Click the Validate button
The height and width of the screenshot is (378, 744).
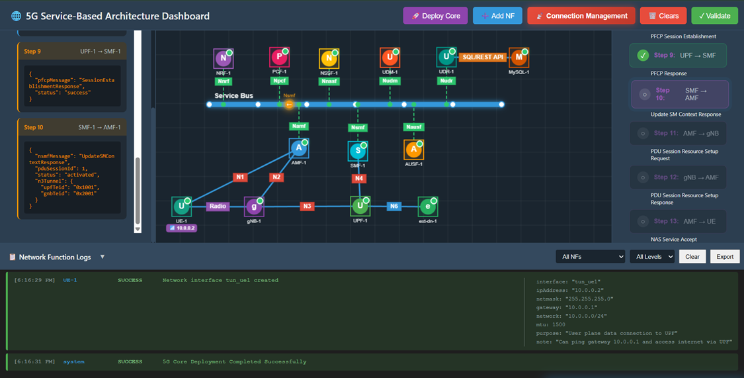coord(714,16)
